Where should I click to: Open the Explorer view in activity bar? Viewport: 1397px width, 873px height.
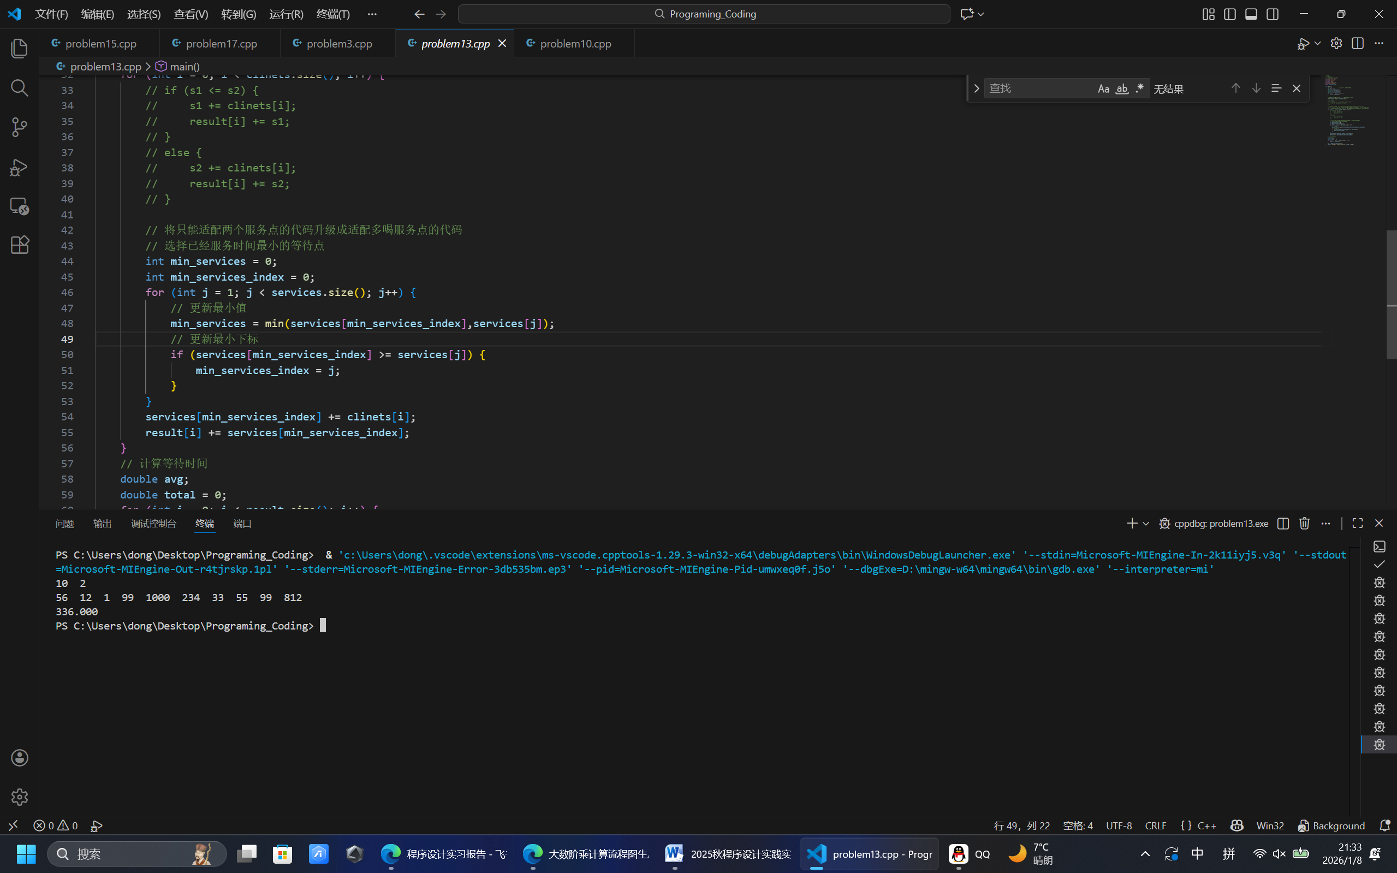point(20,49)
